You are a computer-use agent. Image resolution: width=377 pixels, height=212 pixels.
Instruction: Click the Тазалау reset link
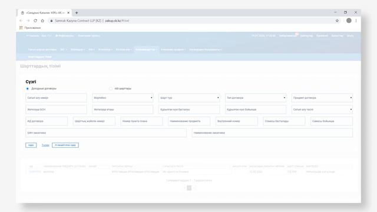coord(45,145)
